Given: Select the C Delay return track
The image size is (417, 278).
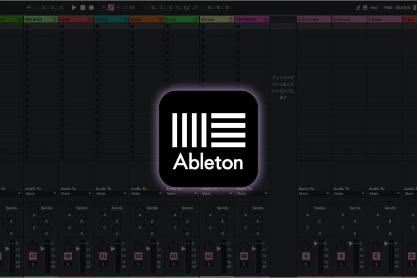Looking at the screenshot, I should click(x=385, y=20).
